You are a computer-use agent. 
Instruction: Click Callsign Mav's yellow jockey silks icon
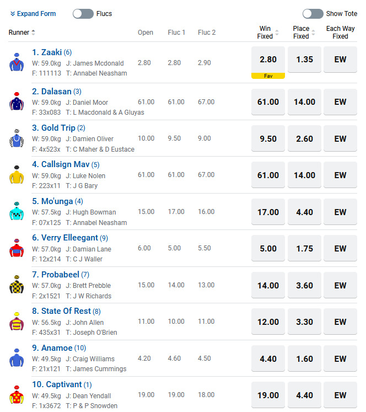[x=17, y=175]
